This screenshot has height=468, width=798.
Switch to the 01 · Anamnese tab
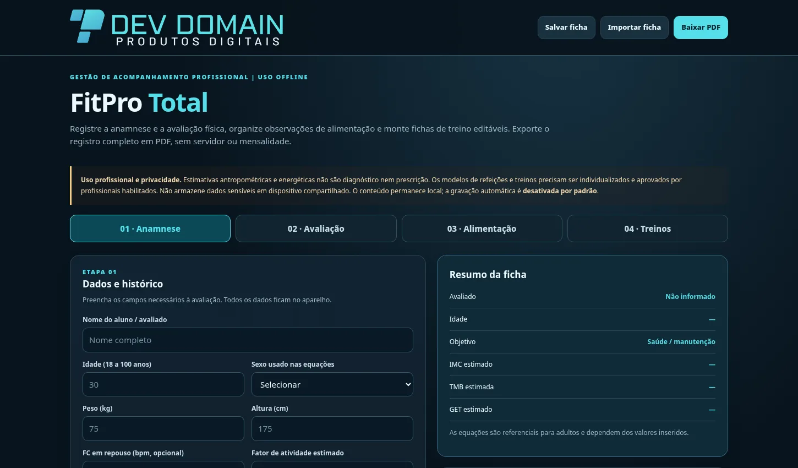(150, 228)
